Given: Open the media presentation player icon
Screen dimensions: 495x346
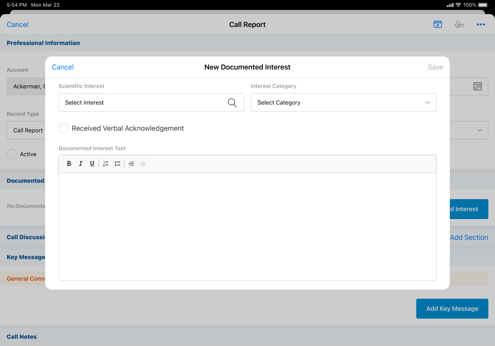Looking at the screenshot, I should 437,24.
